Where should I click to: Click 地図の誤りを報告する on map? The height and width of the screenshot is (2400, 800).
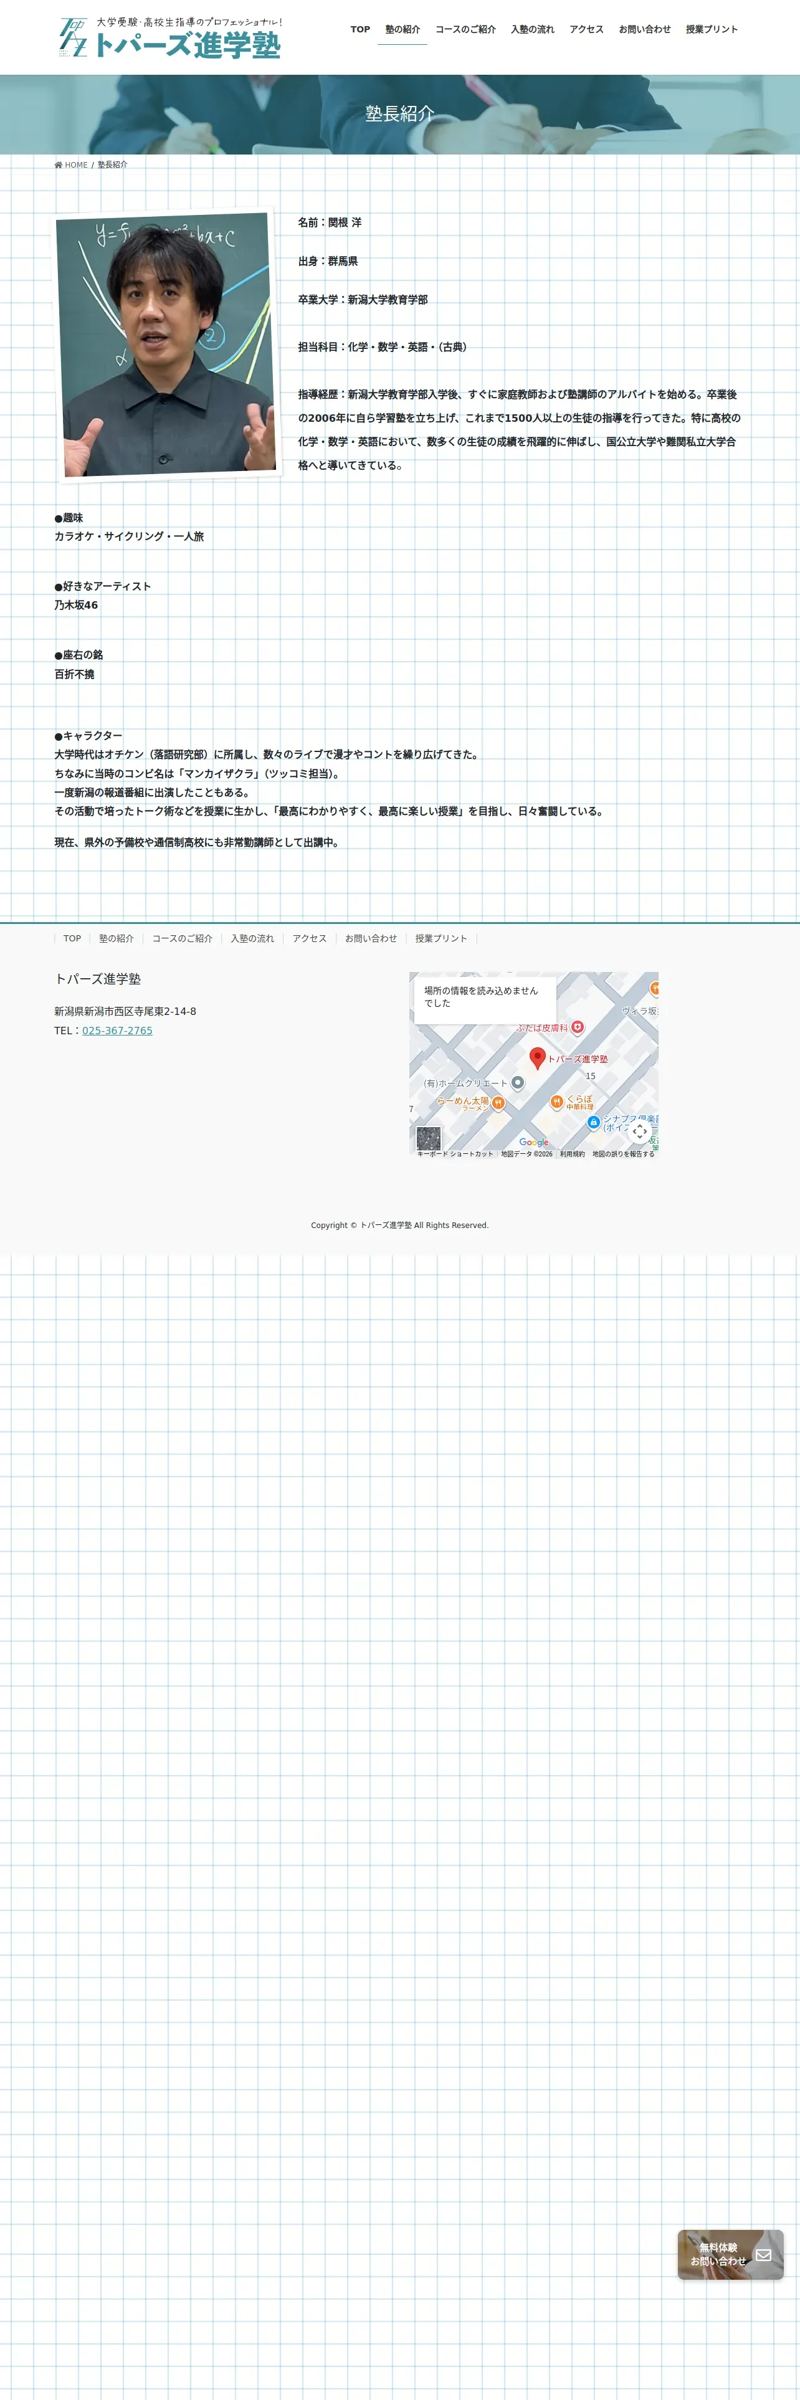(623, 1153)
